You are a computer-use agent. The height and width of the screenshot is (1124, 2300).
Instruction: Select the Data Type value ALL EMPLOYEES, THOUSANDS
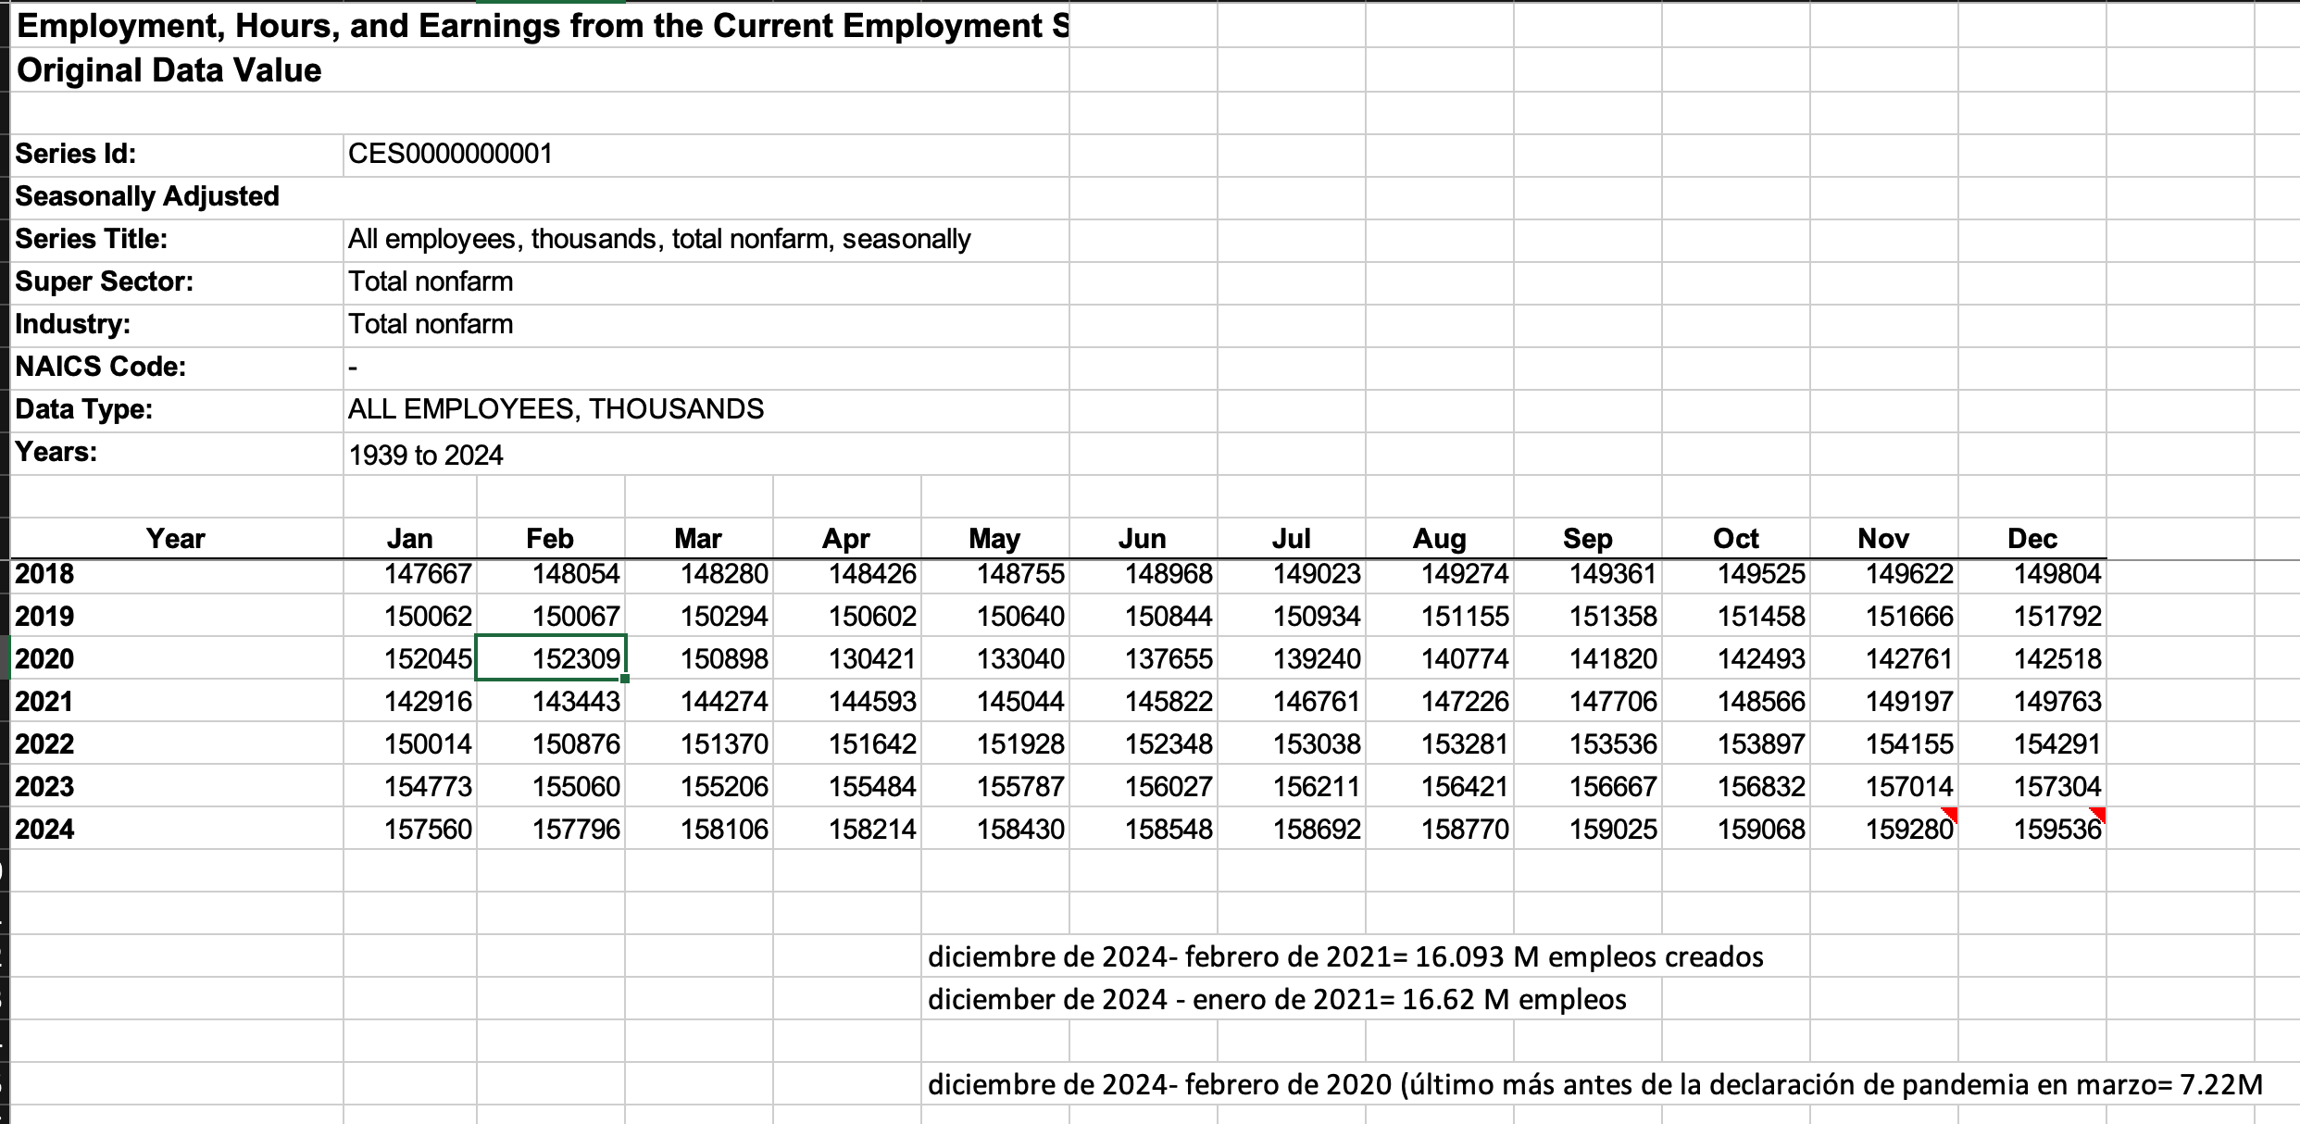pos(556,409)
